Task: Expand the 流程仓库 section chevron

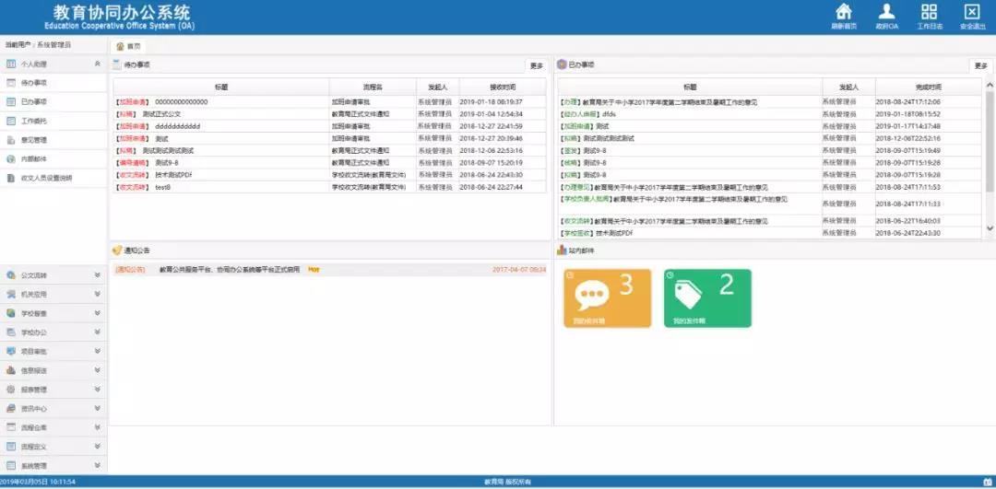Action: tap(97, 427)
